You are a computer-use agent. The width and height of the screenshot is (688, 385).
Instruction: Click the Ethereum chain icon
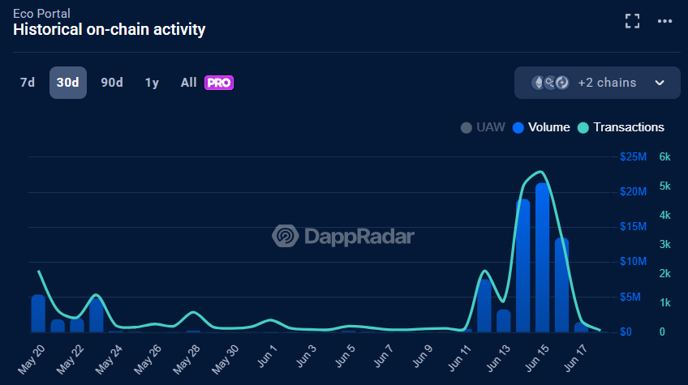[x=539, y=83]
